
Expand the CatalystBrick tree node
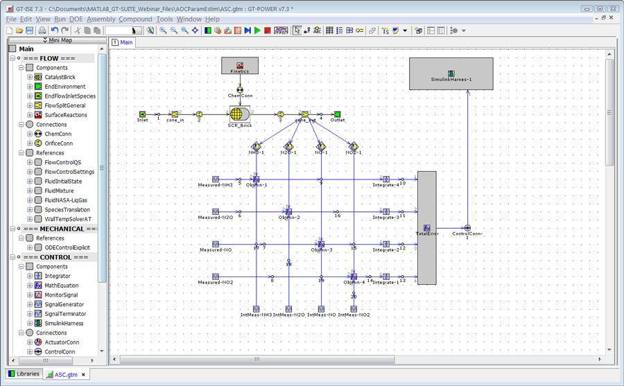[x=30, y=77]
